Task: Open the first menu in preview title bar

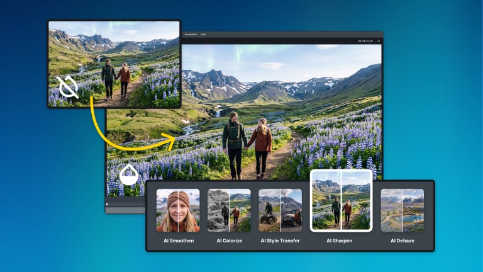Action: [191, 35]
